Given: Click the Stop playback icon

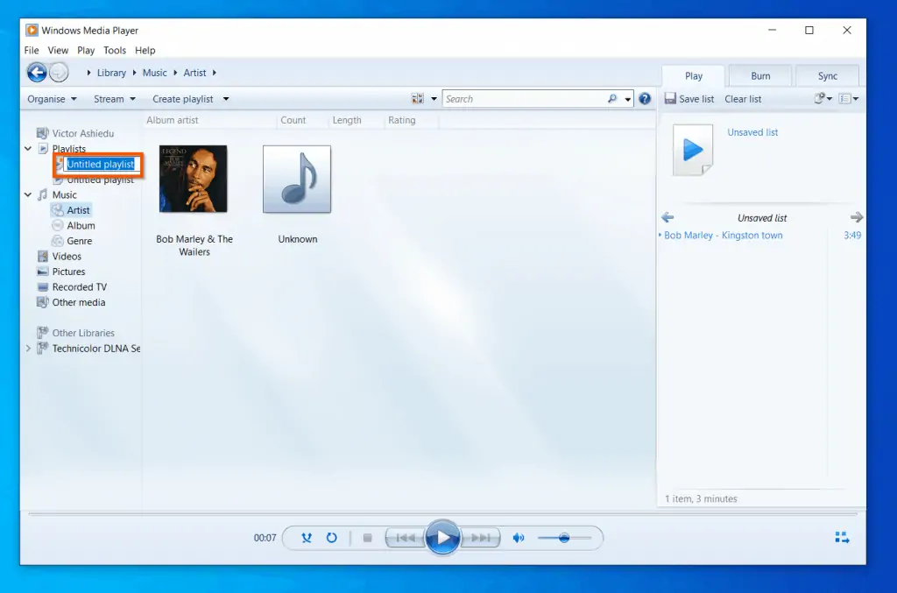Looking at the screenshot, I should pos(366,538).
